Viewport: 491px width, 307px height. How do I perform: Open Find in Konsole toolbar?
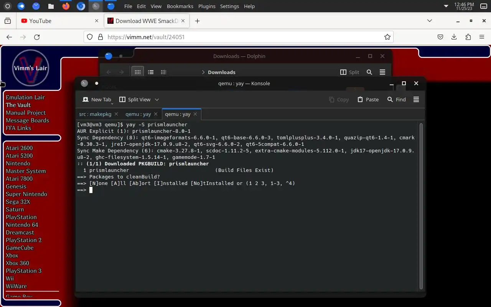click(396, 99)
